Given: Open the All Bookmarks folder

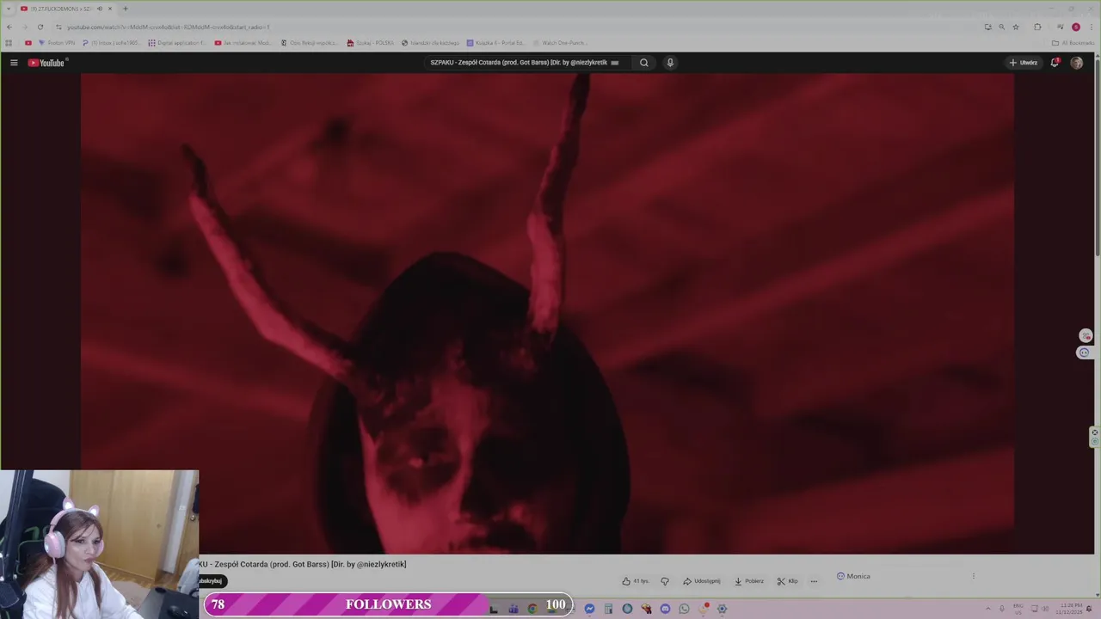Looking at the screenshot, I should point(1073,43).
